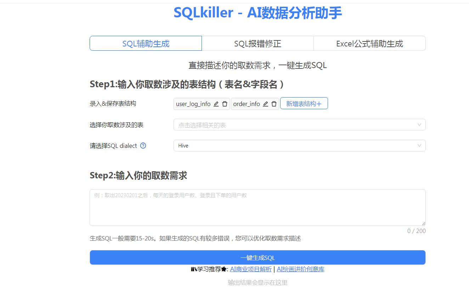469x289 pixels.
Task: Click the 0 / 200 character counter
Action: click(417, 231)
